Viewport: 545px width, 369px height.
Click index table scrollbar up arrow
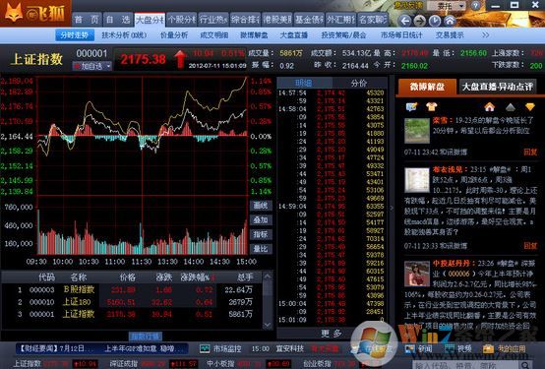pyautogui.click(x=268, y=277)
